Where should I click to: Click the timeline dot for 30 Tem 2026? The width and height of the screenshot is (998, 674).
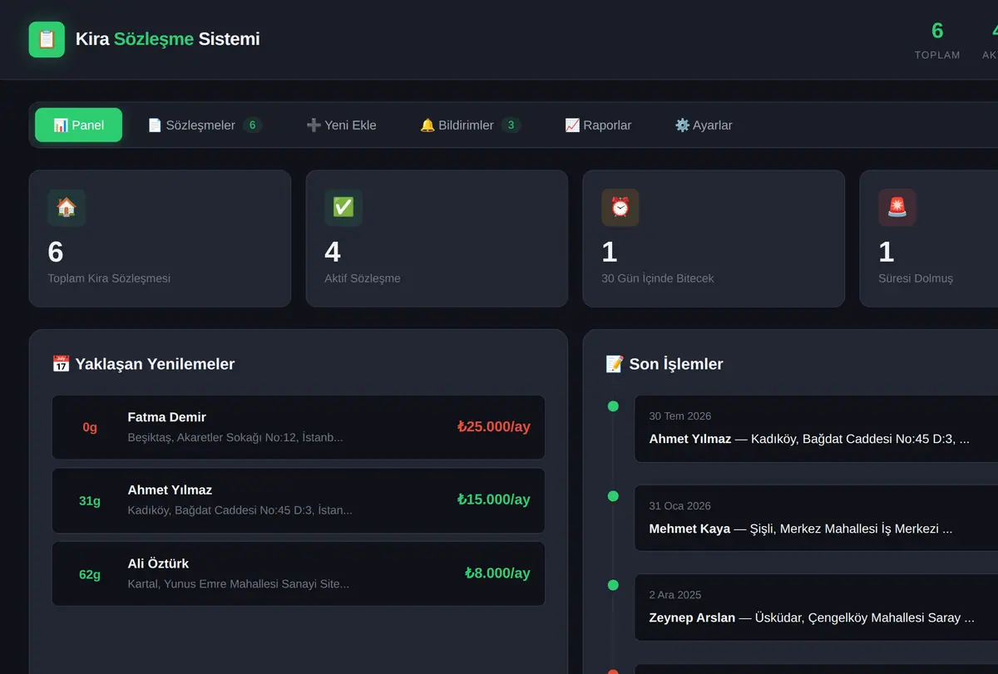click(613, 406)
